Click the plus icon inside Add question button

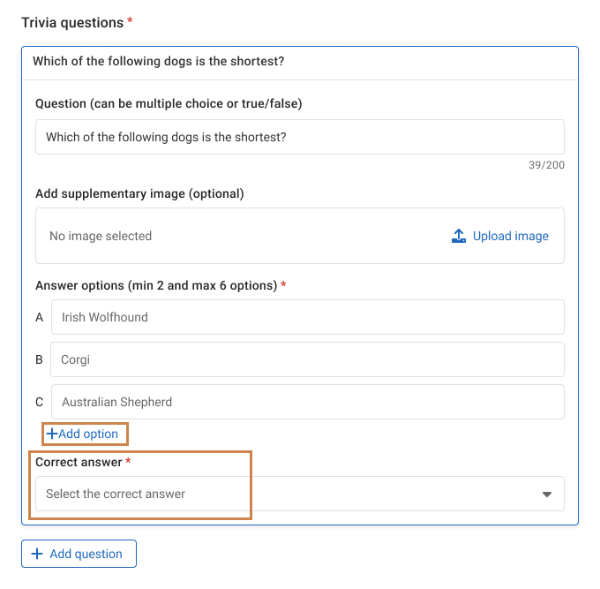click(37, 554)
